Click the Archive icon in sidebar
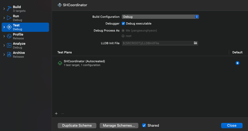Screen dimensions: 248x131 9,55
